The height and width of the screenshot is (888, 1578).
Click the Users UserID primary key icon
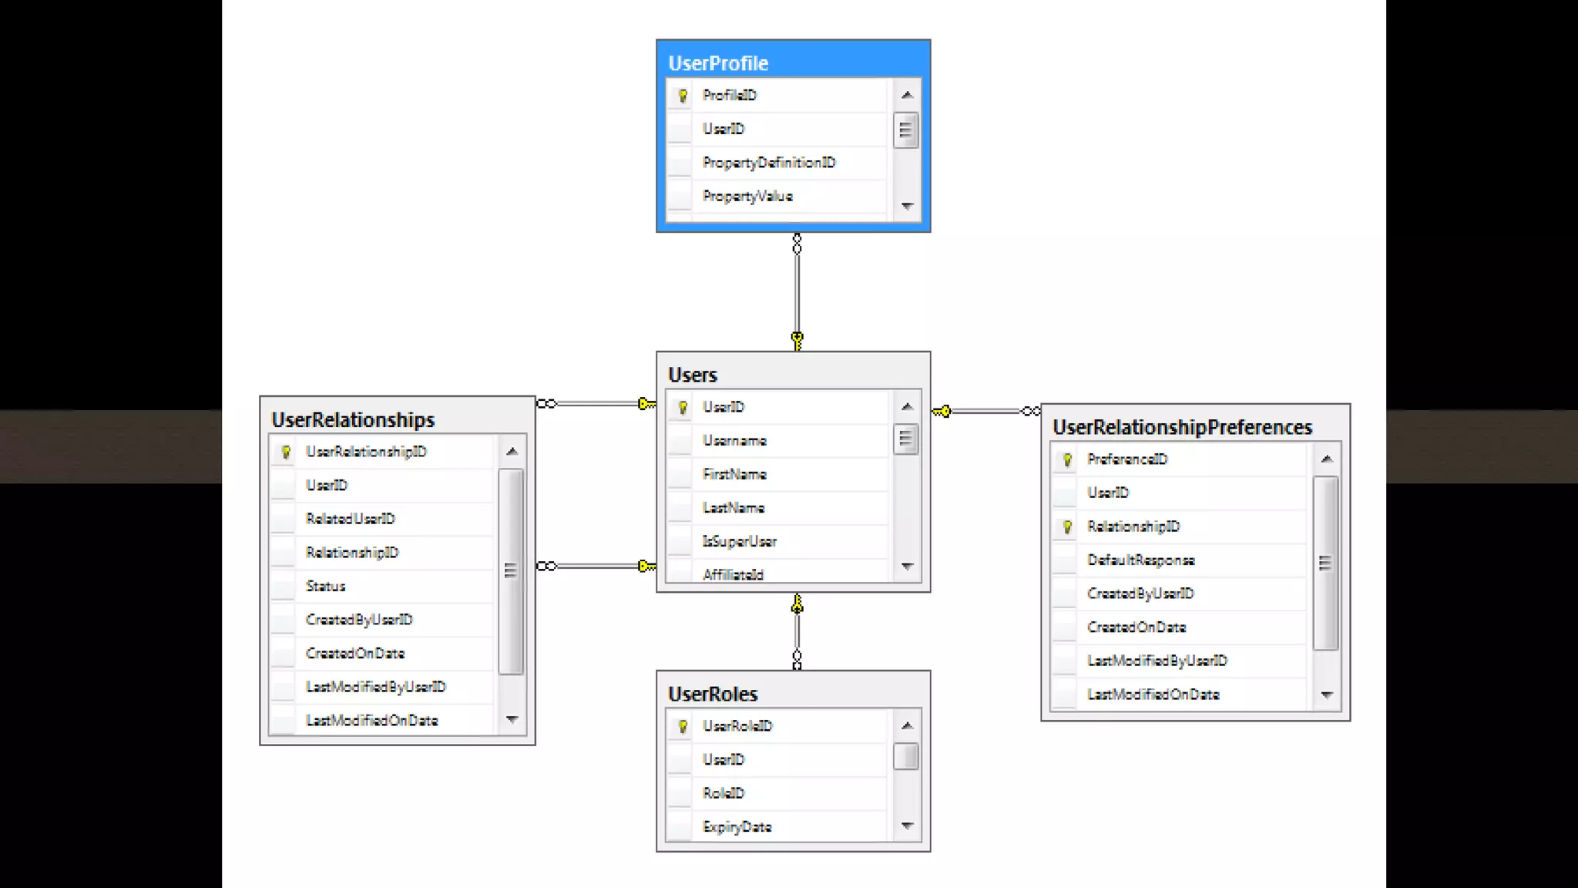coord(683,407)
